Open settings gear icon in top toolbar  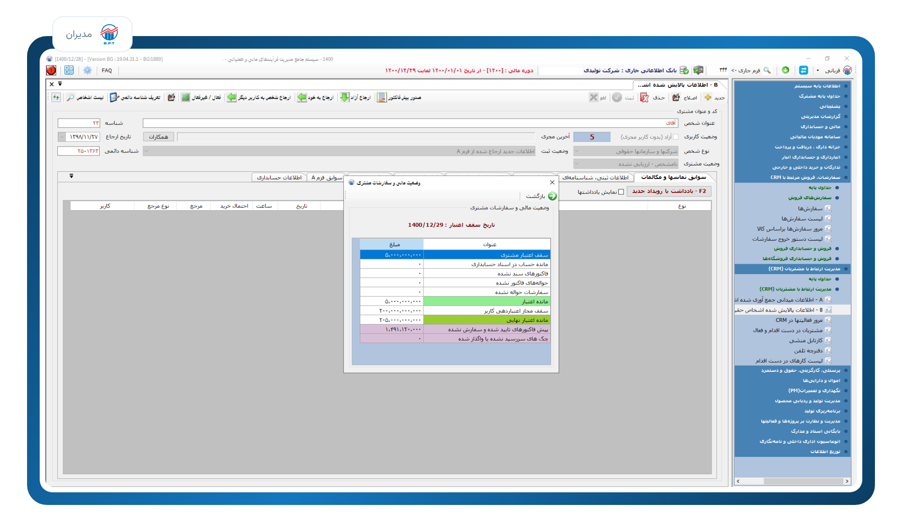[87, 70]
